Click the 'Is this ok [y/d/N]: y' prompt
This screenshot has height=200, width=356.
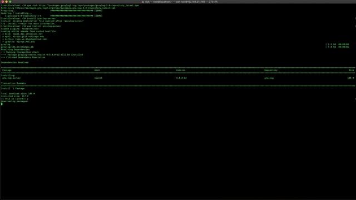(15, 99)
